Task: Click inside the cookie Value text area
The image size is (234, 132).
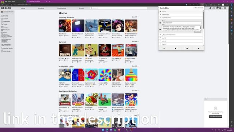Action: [181, 28]
